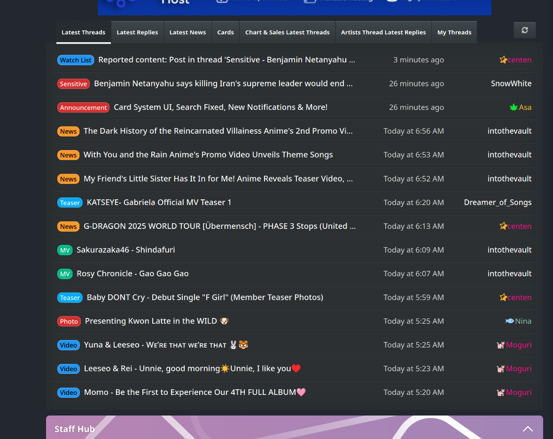Screen dimensions: 553x439
Task: Click the Staff Hub header title
Action: pyautogui.click(x=74, y=429)
